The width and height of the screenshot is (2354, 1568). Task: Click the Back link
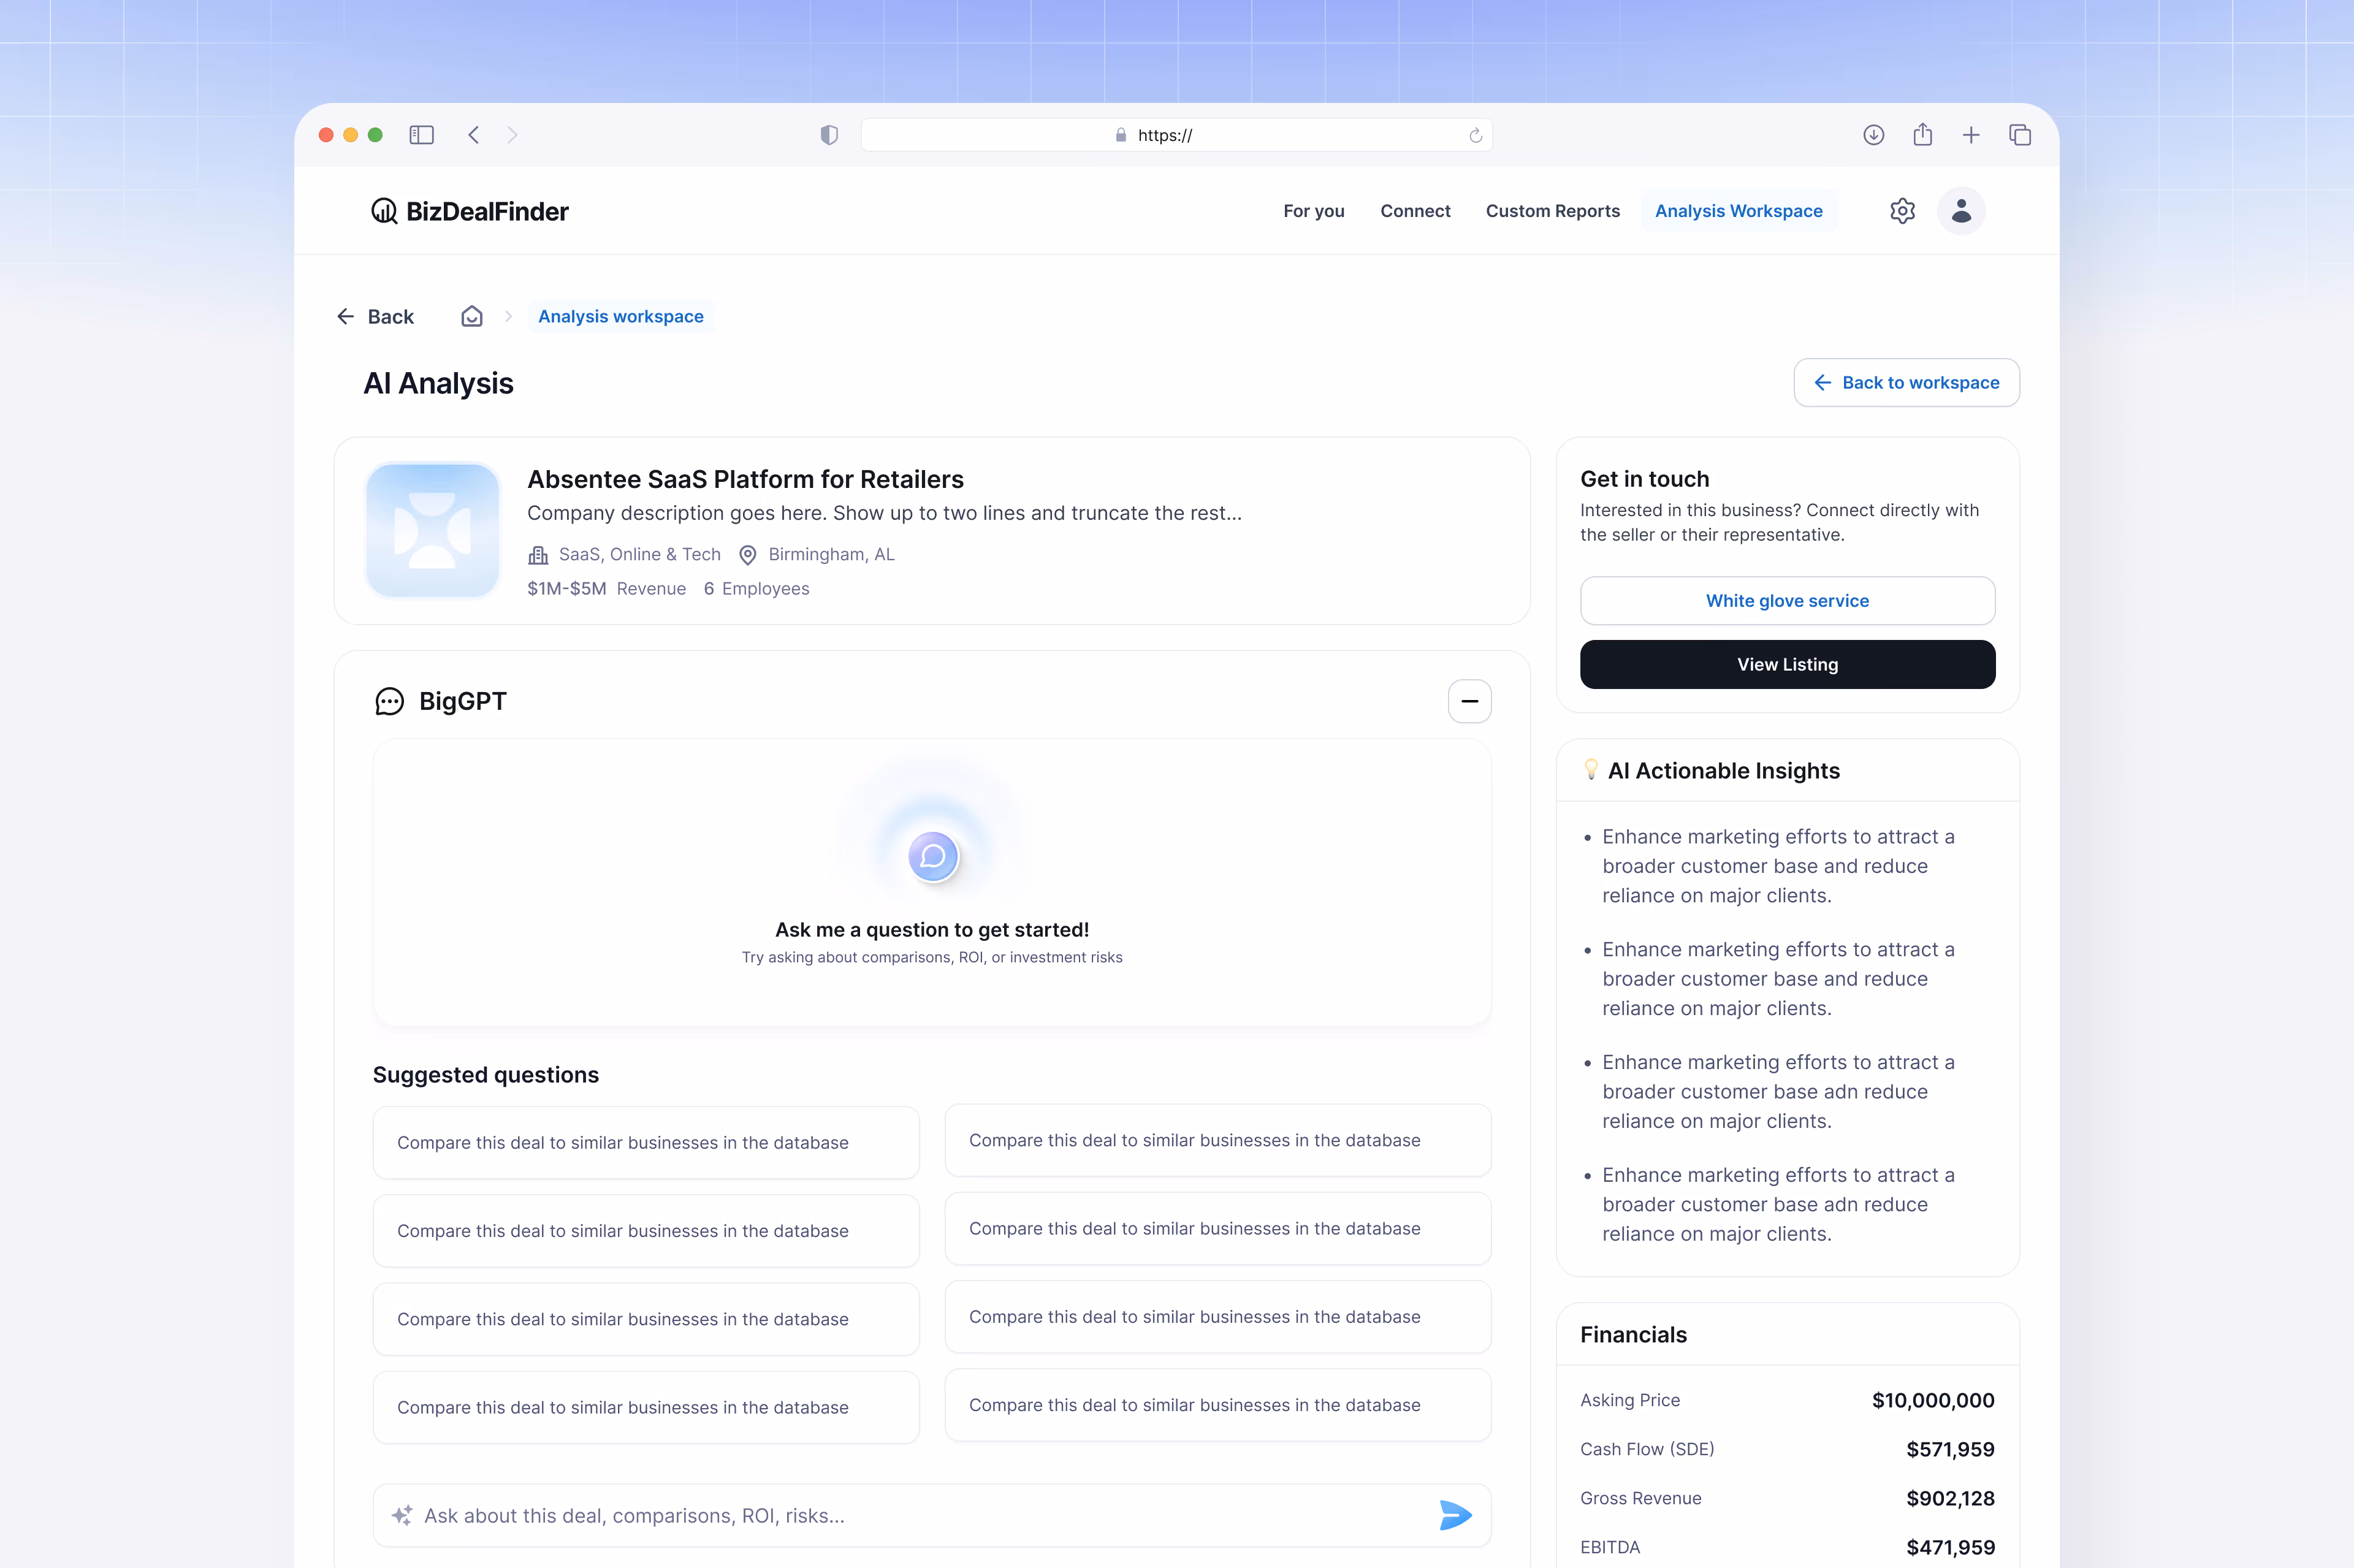click(375, 316)
